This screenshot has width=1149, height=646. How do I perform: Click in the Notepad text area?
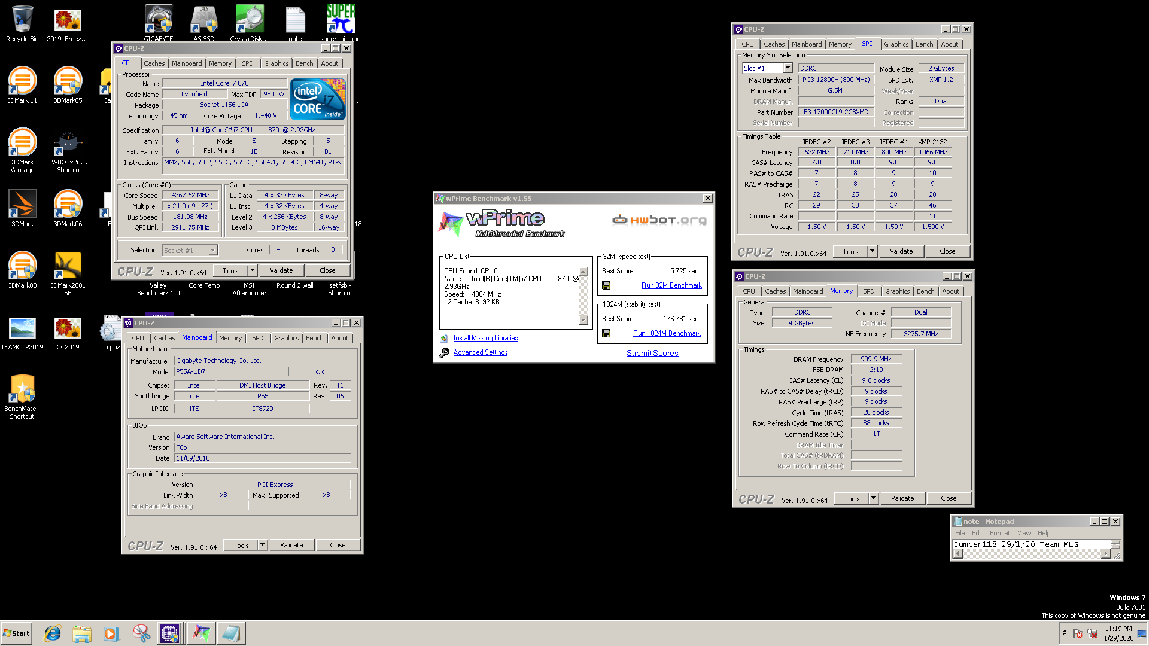1031,544
